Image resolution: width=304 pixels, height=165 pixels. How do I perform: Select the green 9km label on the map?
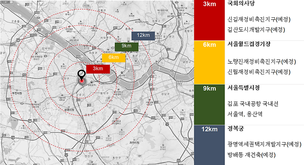[x=126, y=47]
